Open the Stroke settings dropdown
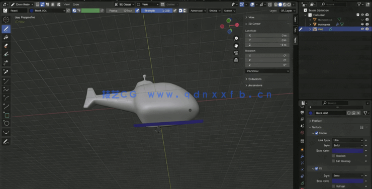 215,11
